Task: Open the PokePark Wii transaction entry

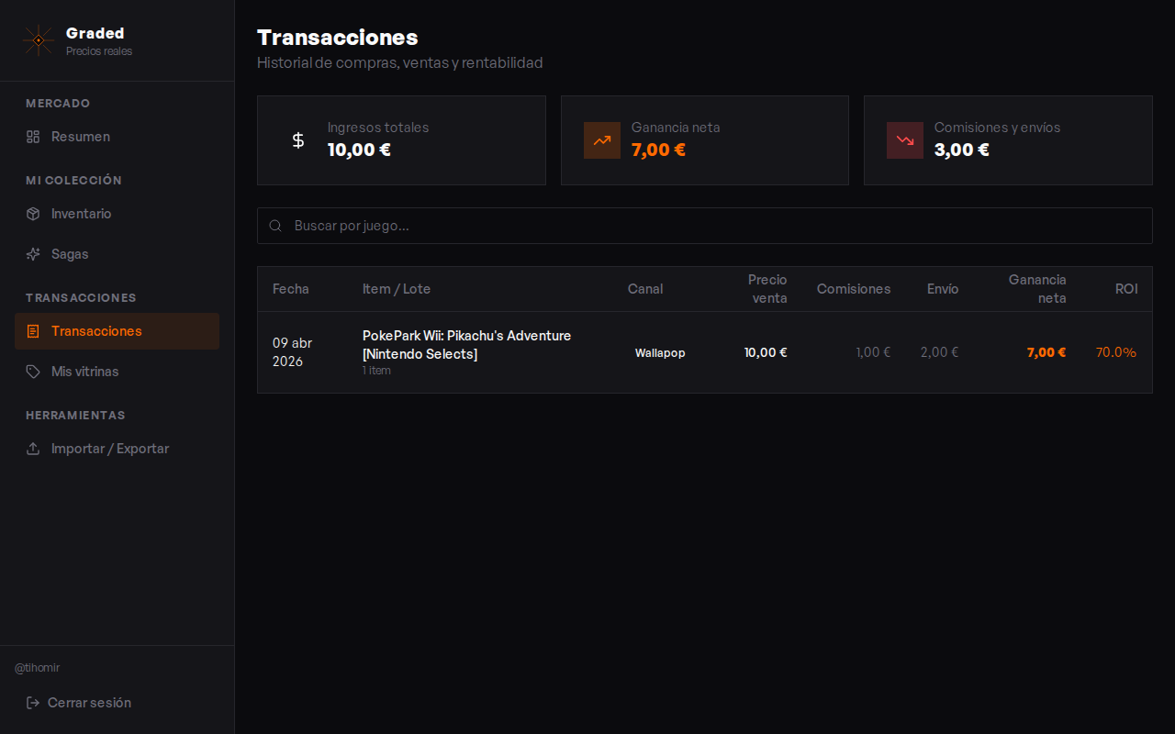Action: (466, 345)
